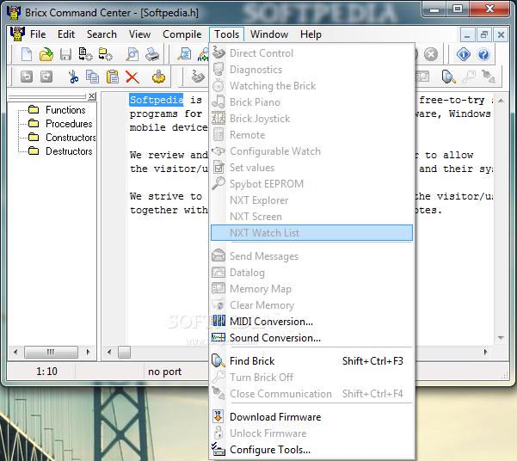Click editor vertical scroll up arrow
The image size is (517, 461).
click(501, 101)
